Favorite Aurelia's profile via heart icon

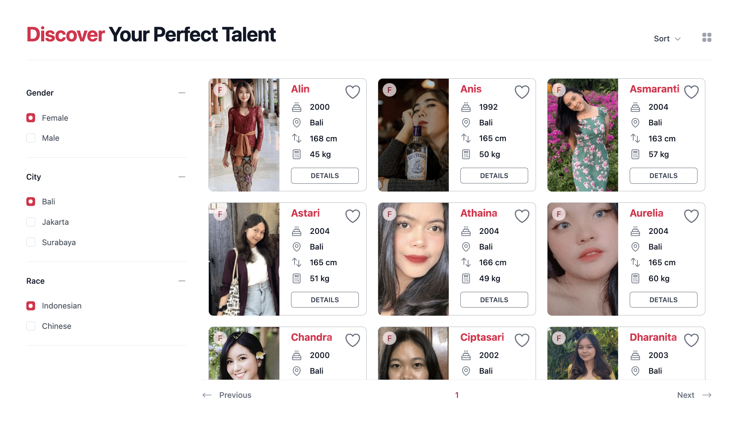(x=691, y=216)
